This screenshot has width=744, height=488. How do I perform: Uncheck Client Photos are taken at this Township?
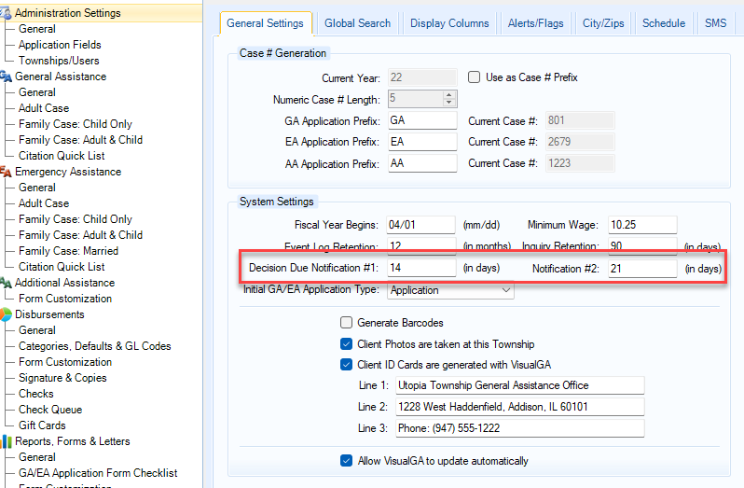point(347,344)
